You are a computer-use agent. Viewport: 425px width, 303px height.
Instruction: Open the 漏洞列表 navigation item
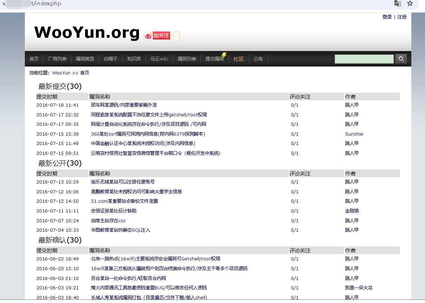[187, 59]
